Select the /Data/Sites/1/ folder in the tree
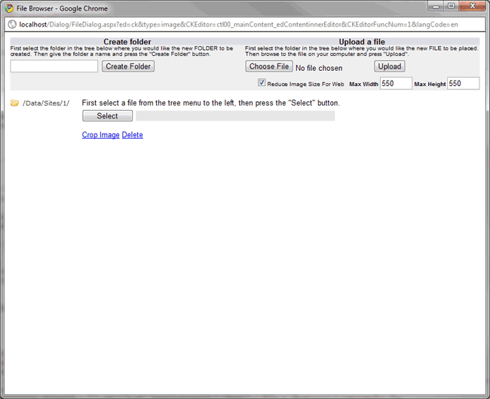 pyautogui.click(x=46, y=103)
